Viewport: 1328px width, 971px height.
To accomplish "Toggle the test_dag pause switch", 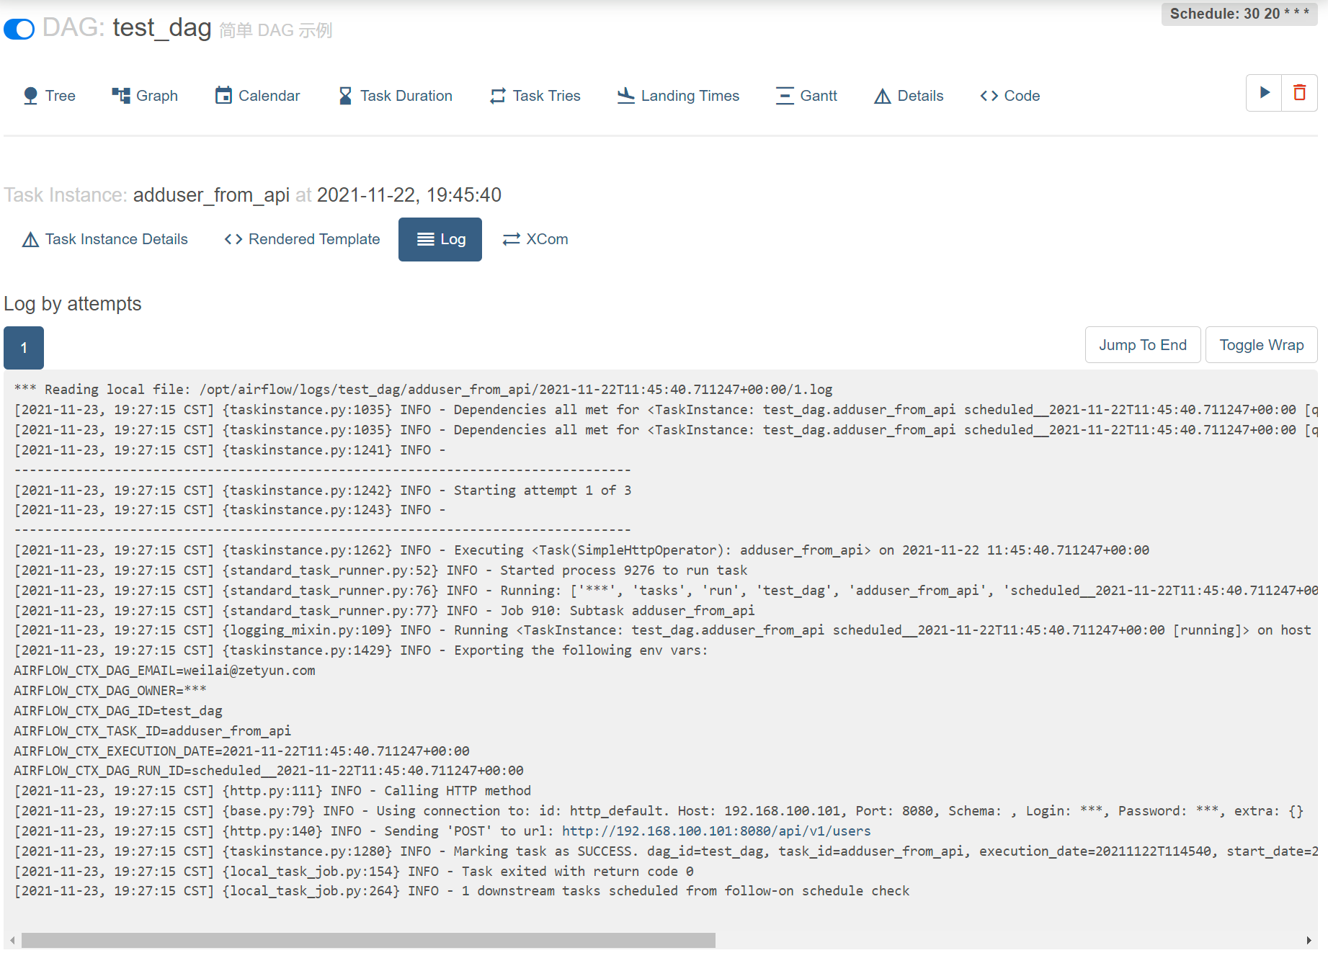I will point(19,30).
